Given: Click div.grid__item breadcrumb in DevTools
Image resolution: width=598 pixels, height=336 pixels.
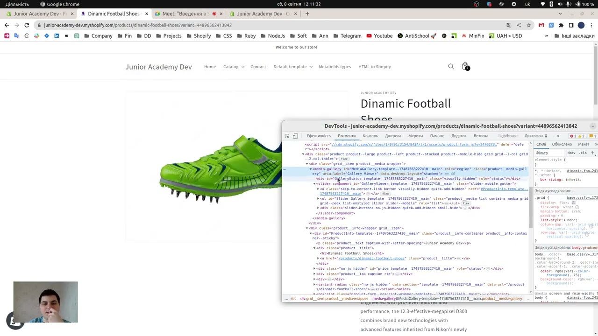Looking at the screenshot, I should [x=334, y=299].
